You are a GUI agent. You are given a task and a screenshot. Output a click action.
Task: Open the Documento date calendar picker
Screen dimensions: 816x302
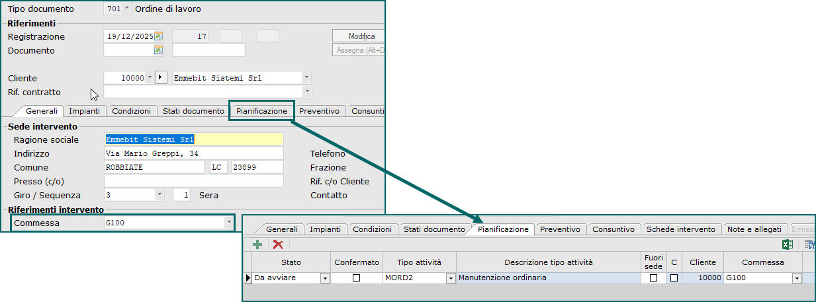(x=158, y=50)
